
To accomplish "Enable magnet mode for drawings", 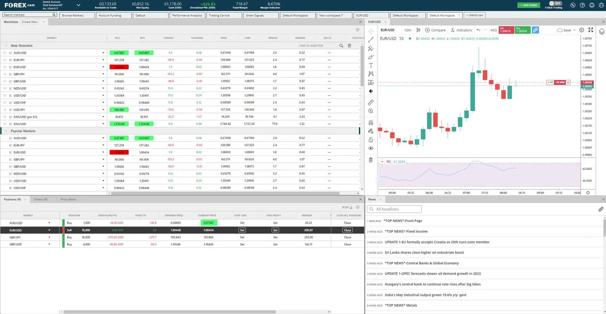I will [x=371, y=123].
